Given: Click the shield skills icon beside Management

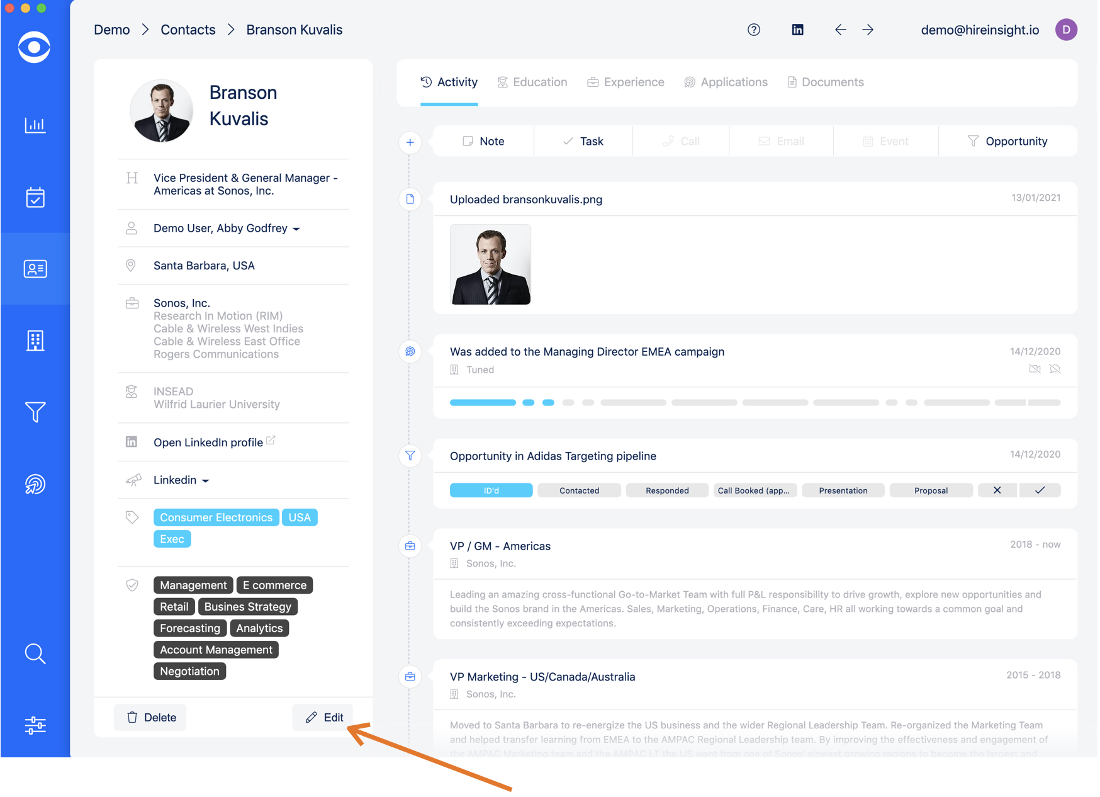Looking at the screenshot, I should coord(132,585).
